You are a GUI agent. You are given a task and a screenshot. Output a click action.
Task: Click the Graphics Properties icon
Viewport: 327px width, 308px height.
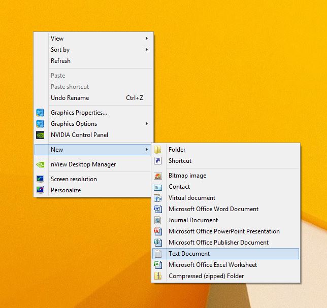[x=40, y=113]
